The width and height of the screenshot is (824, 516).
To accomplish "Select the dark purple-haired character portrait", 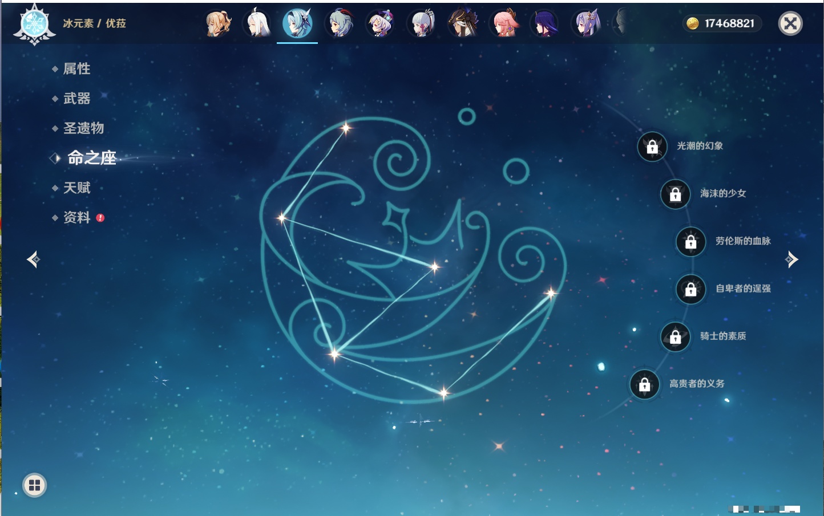I will pyautogui.click(x=545, y=23).
